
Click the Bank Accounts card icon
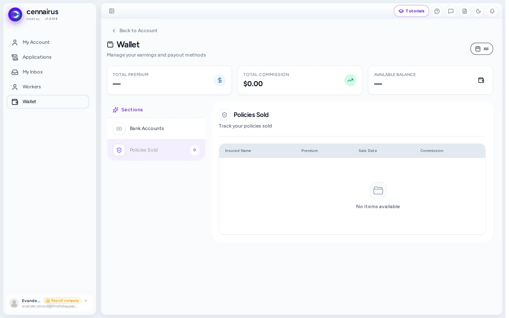pos(119,128)
